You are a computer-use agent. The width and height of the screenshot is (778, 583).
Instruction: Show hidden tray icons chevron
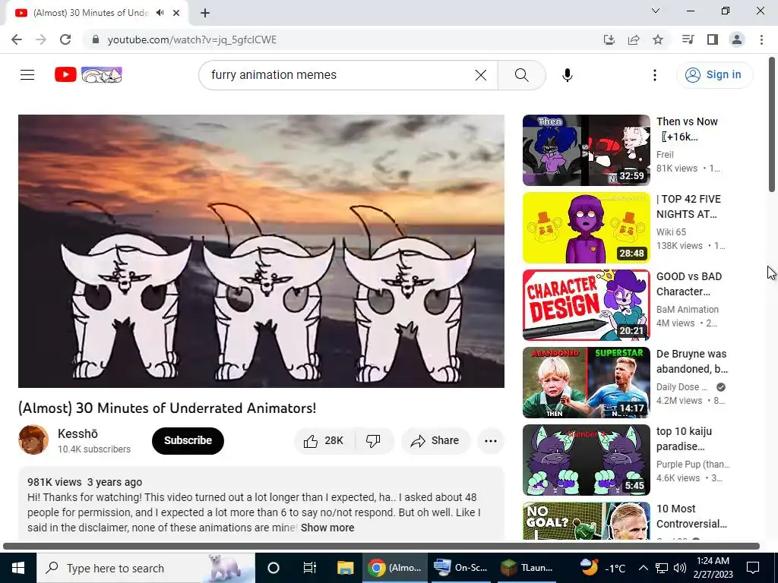click(x=643, y=568)
